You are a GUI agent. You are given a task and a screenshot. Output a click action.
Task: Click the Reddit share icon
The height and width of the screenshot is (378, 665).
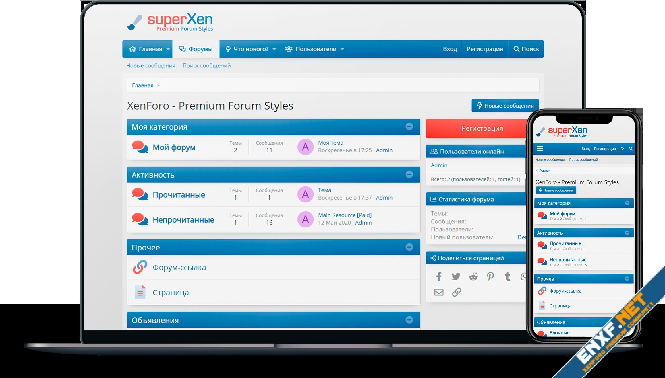pos(473,277)
